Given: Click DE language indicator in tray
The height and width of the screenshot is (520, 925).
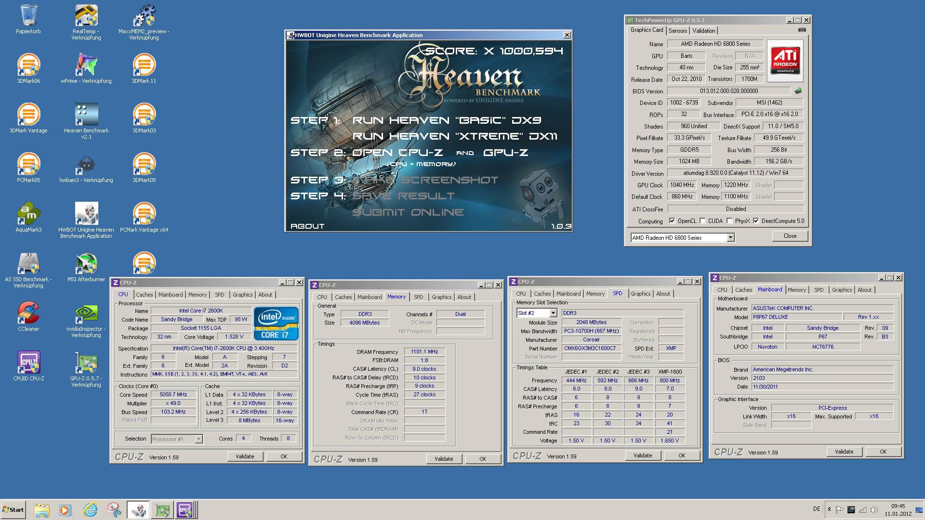Looking at the screenshot, I should 816,509.
